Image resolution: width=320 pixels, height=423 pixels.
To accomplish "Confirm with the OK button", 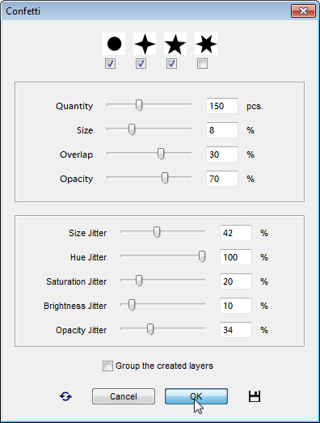I will (x=196, y=396).
